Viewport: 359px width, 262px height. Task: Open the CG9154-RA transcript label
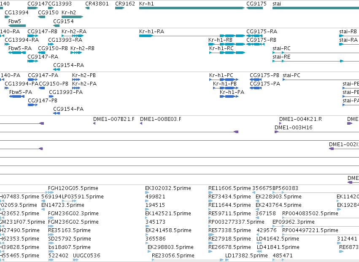point(68,65)
